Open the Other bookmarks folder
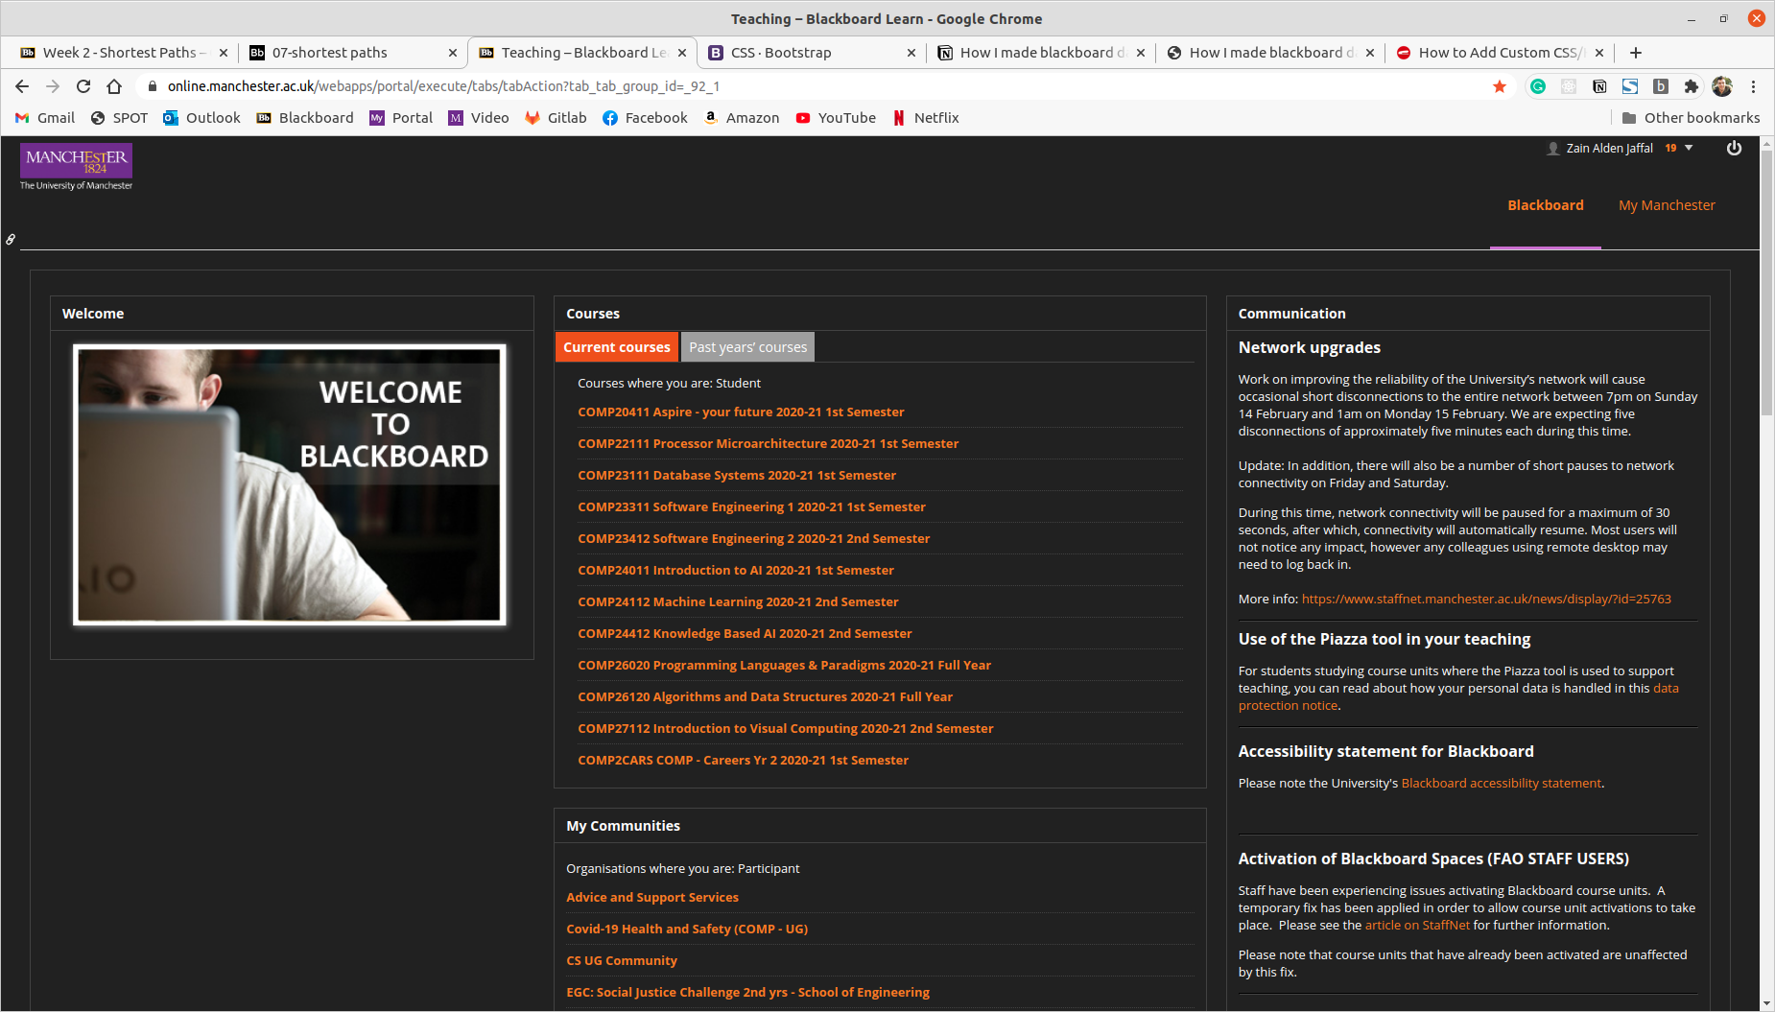This screenshot has height=1012, width=1775. [x=1691, y=118]
